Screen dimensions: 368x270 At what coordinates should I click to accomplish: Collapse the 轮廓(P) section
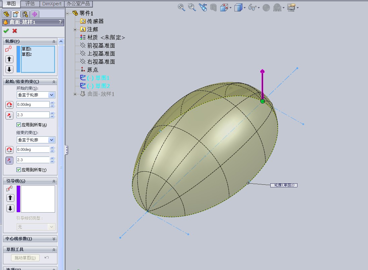pos(54,42)
